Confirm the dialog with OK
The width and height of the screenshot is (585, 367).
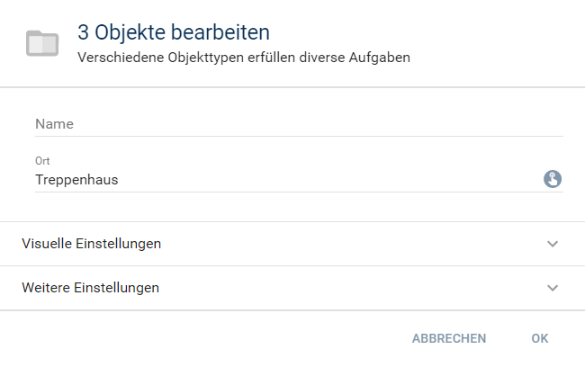pos(539,338)
